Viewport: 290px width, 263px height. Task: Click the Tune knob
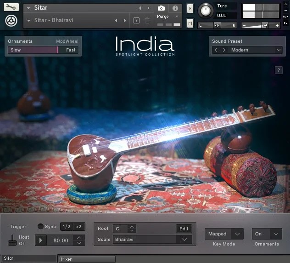[x=206, y=11]
